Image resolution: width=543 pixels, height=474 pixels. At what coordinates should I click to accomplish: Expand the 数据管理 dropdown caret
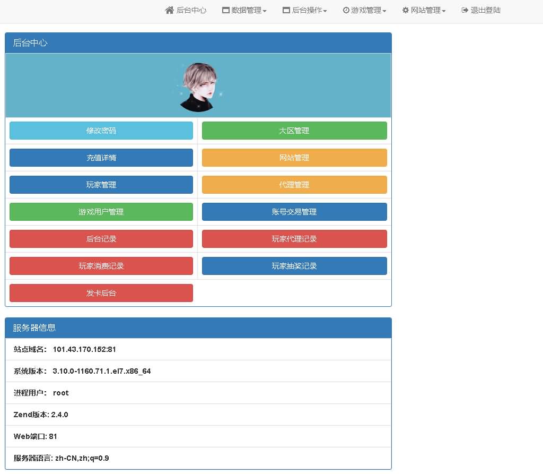[x=265, y=11]
